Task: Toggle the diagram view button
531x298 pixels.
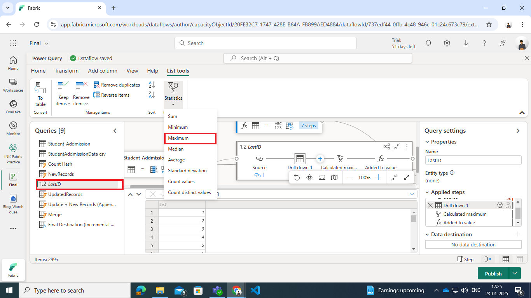Action: (487, 259)
